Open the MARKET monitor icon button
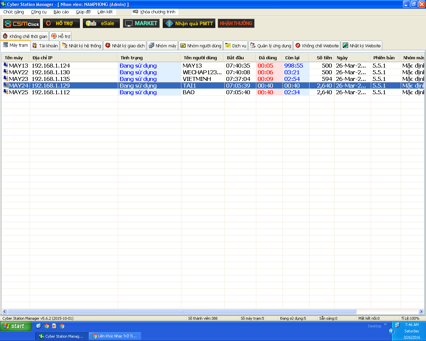 [x=141, y=23]
